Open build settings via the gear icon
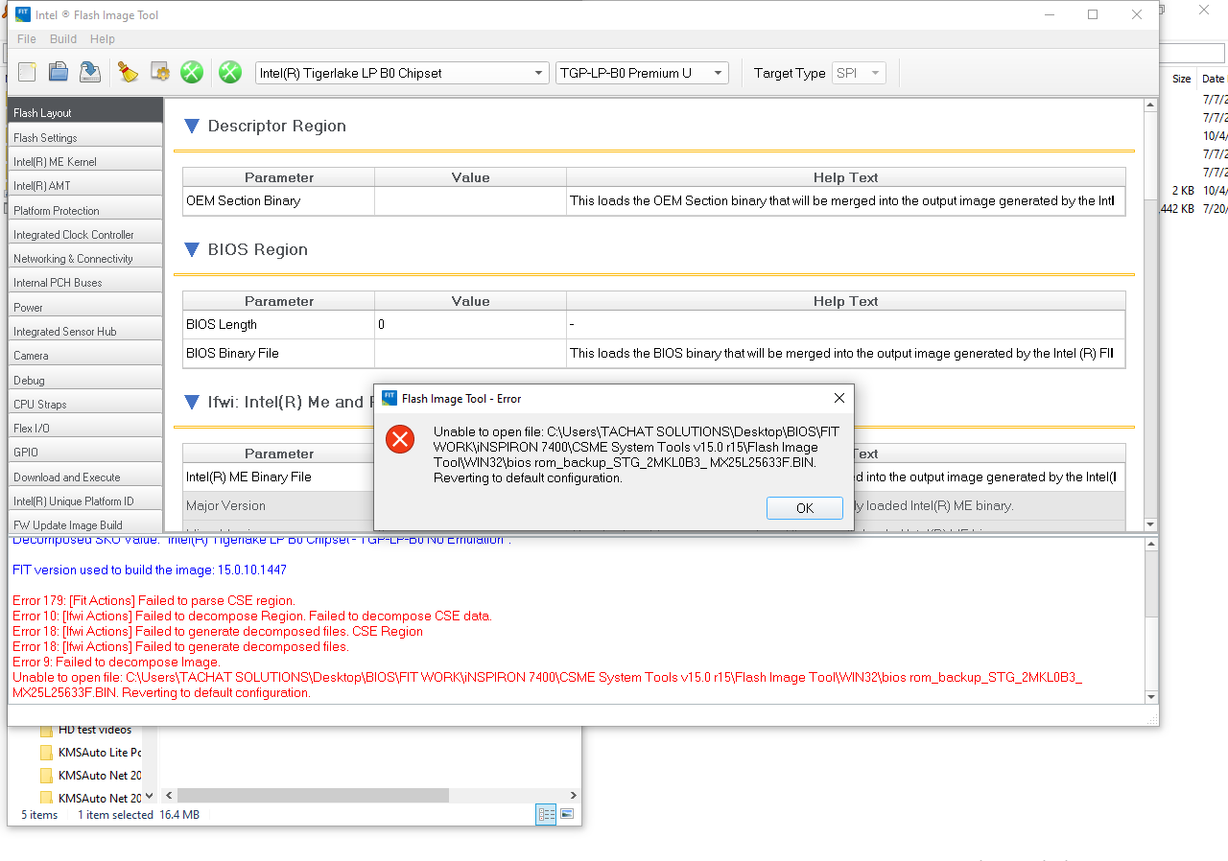 pyautogui.click(x=160, y=72)
